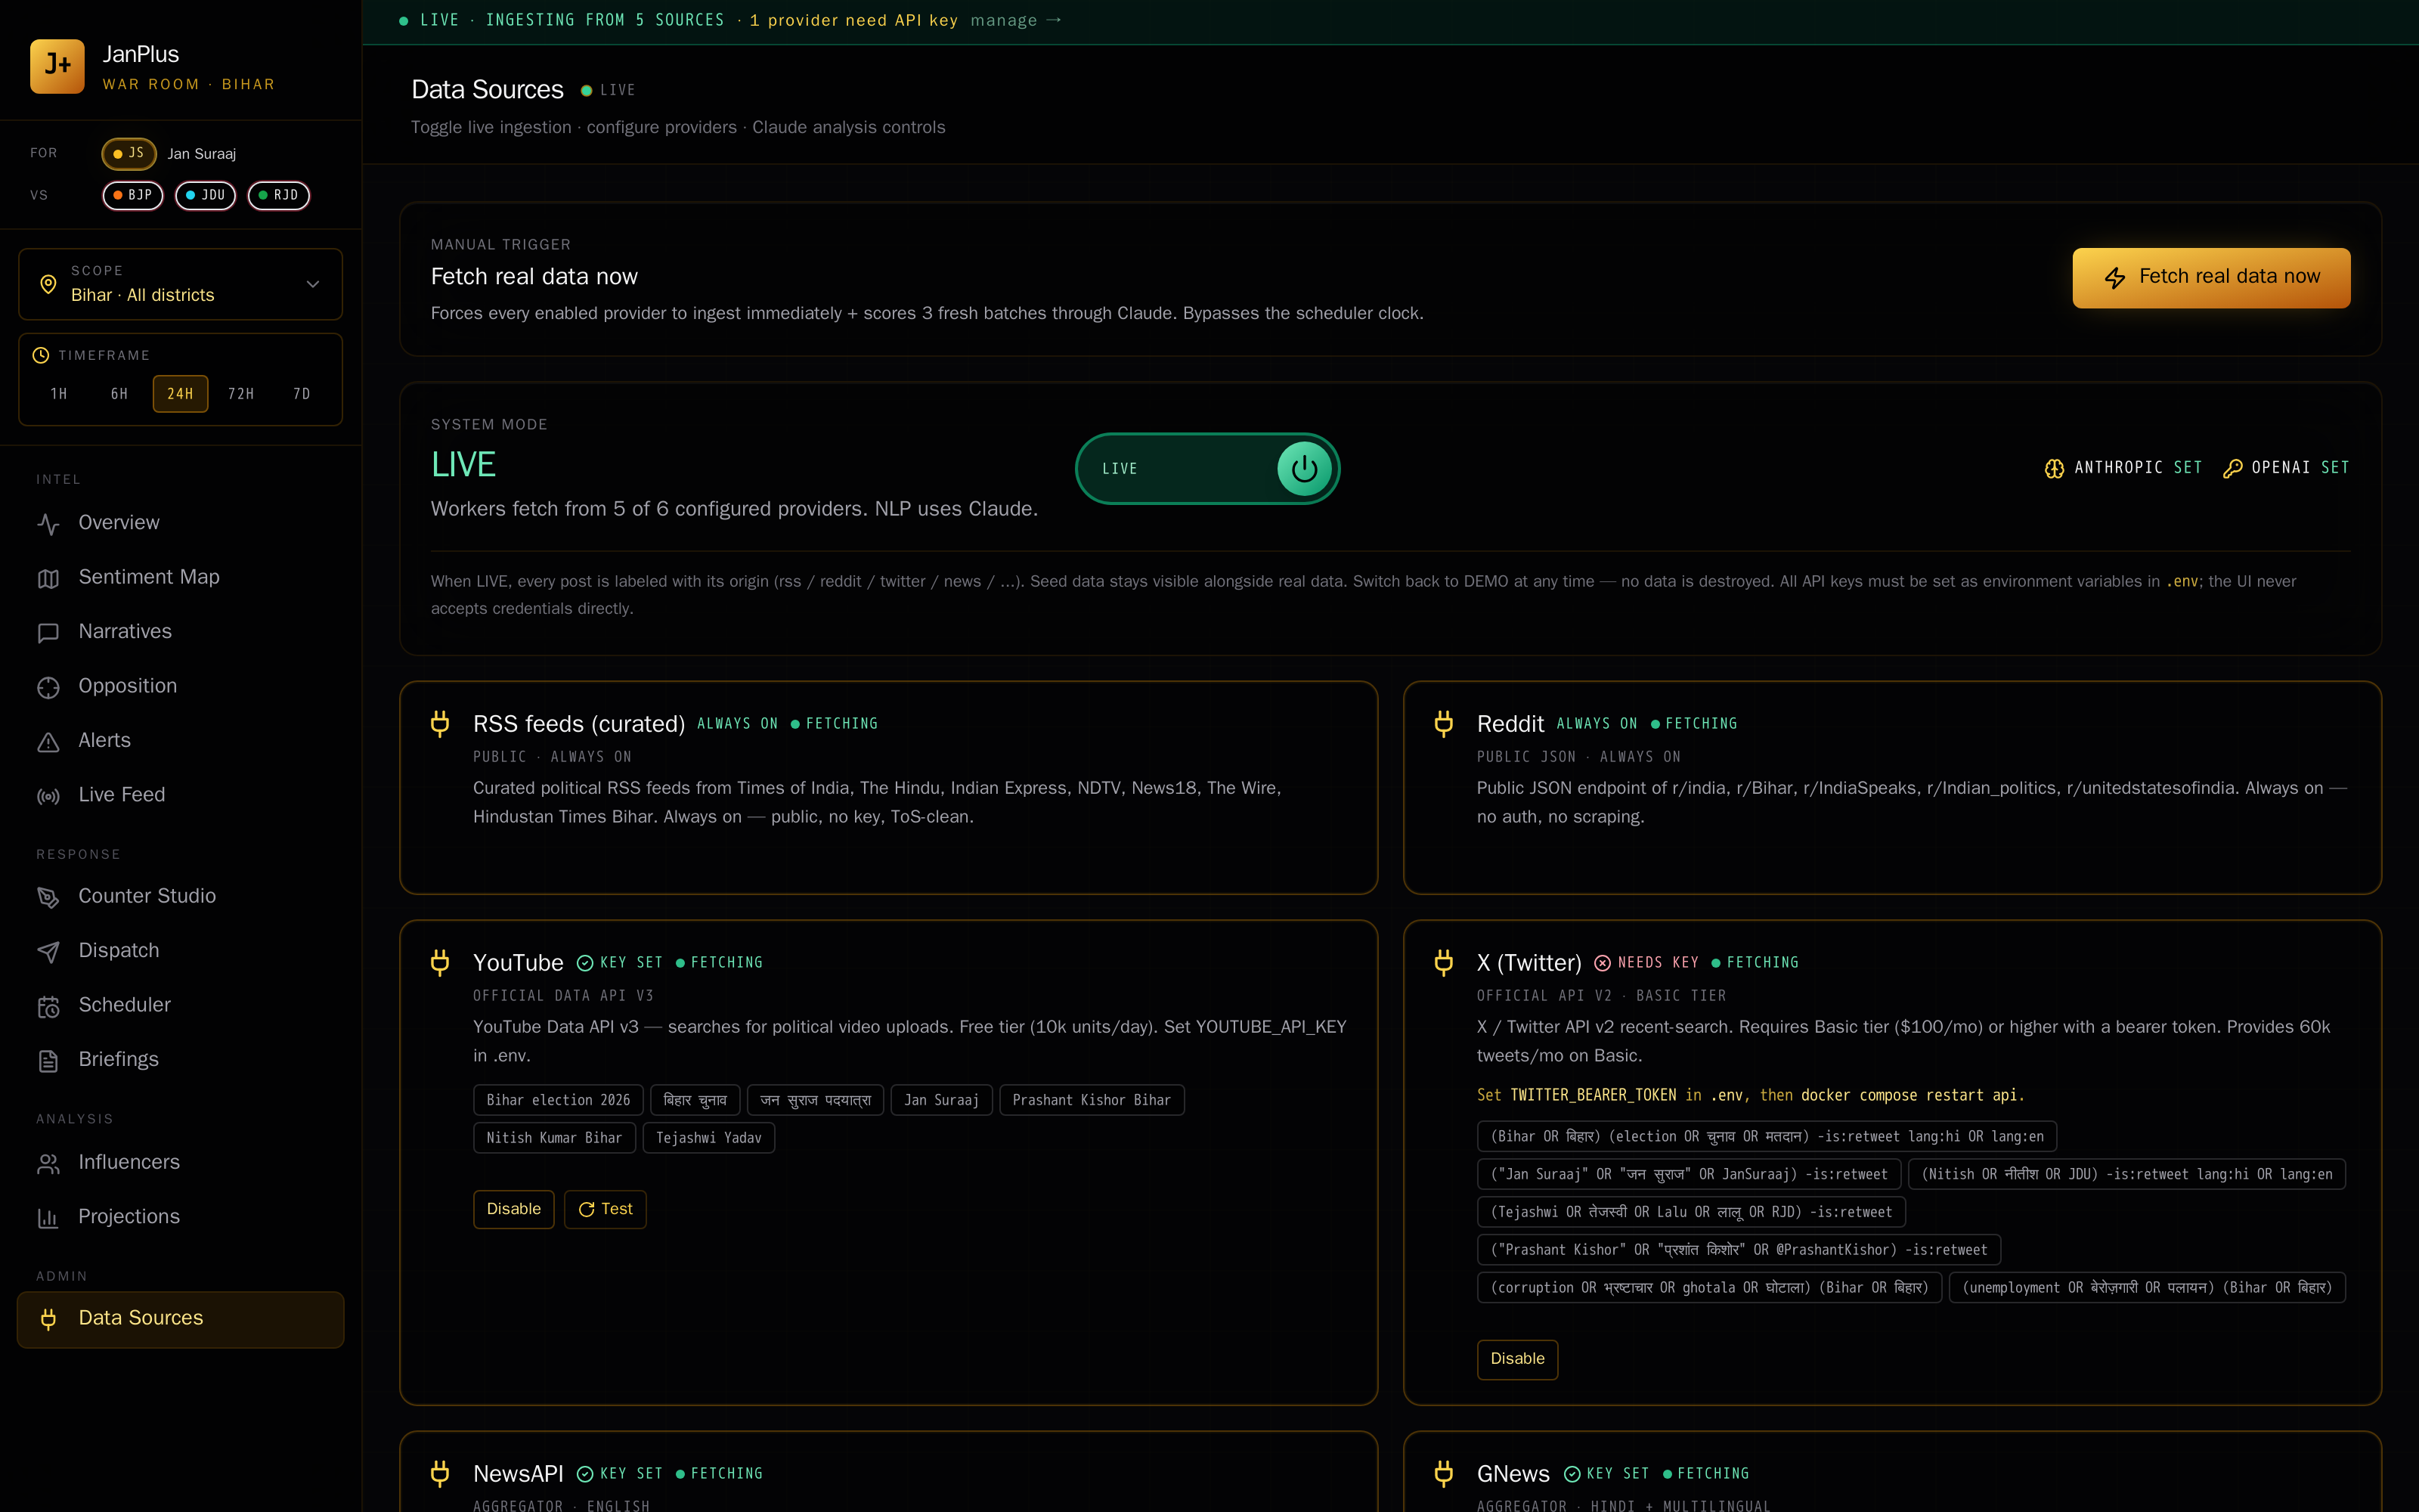Select the 7D timeframe
Viewport: 2419px width, 1512px height.
302,394
